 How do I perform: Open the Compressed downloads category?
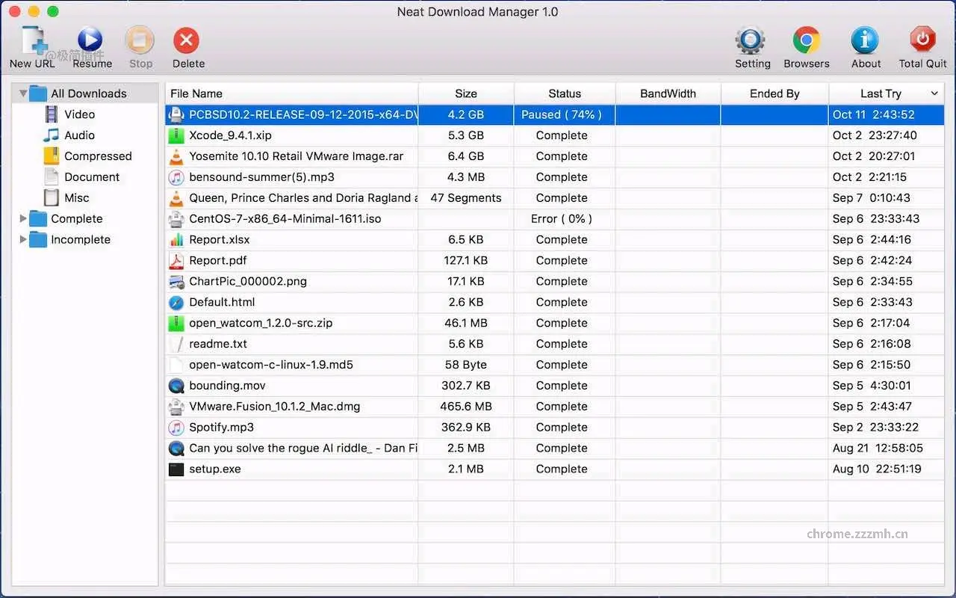[x=96, y=156]
